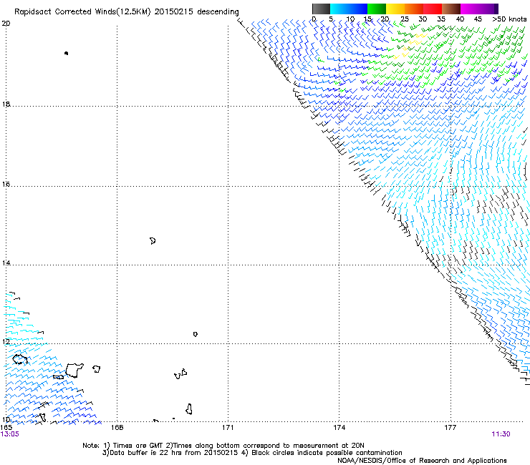Click the longitude label '177'
Screen dimensions: 530x465
[x=450, y=428]
